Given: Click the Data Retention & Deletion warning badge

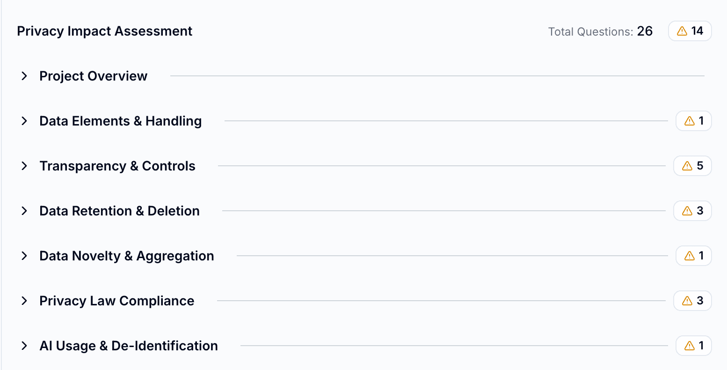Looking at the screenshot, I should click(692, 211).
